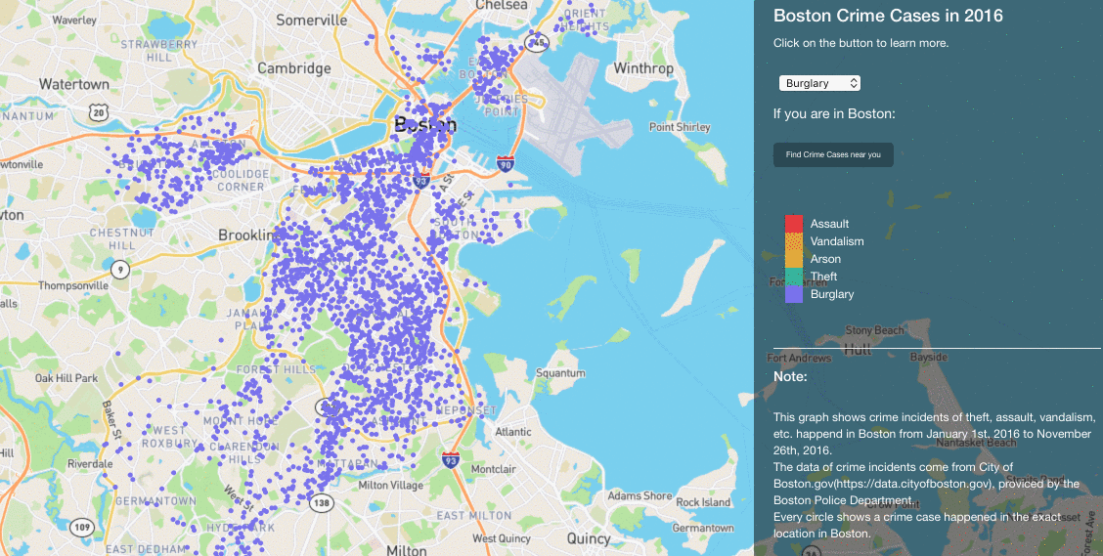Click the Route 9 shield near Chestnut Hill
The width and height of the screenshot is (1103, 556).
pyautogui.click(x=119, y=269)
